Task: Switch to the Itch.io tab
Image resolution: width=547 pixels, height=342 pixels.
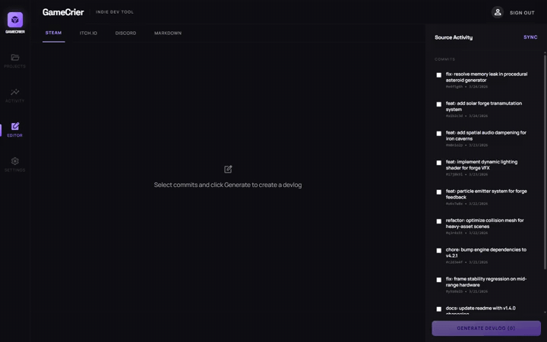Action: 89,33
